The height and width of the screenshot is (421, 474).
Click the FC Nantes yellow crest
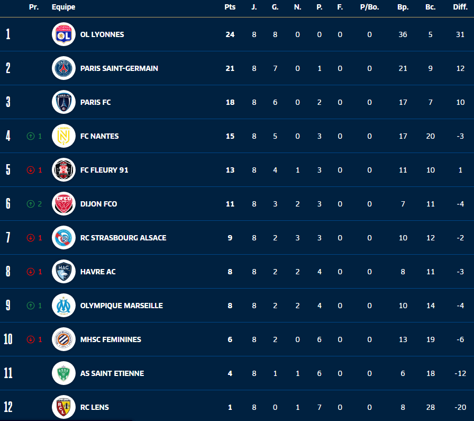point(63,136)
